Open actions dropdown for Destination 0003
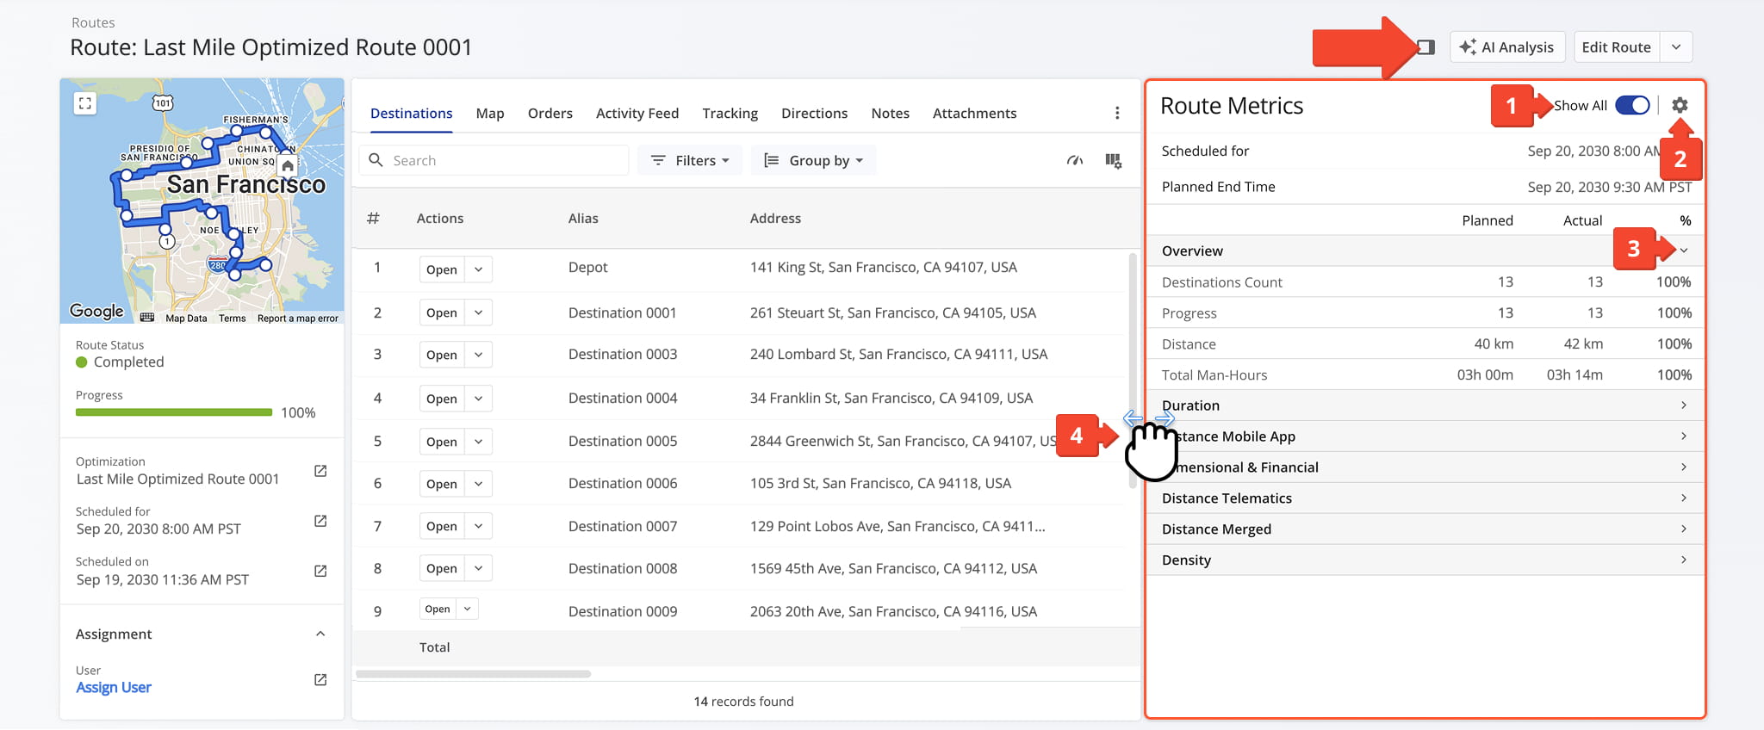The image size is (1764, 730). (478, 355)
